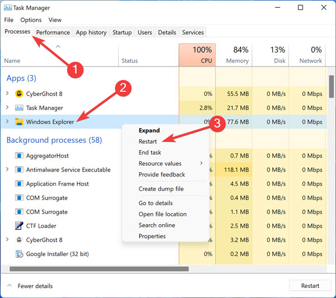Select the CTF Loader process row
Screen dimensions: 336x298
pyautogui.click(x=164, y=226)
